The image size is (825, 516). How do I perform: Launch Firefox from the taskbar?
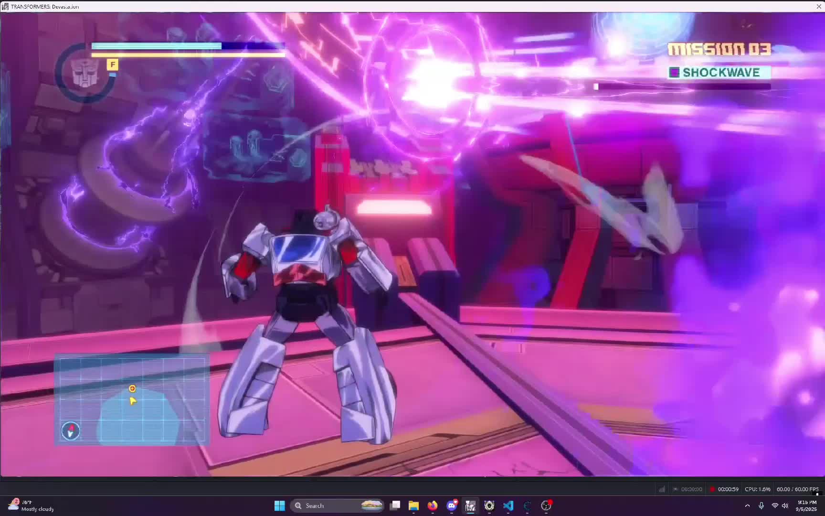tap(433, 505)
